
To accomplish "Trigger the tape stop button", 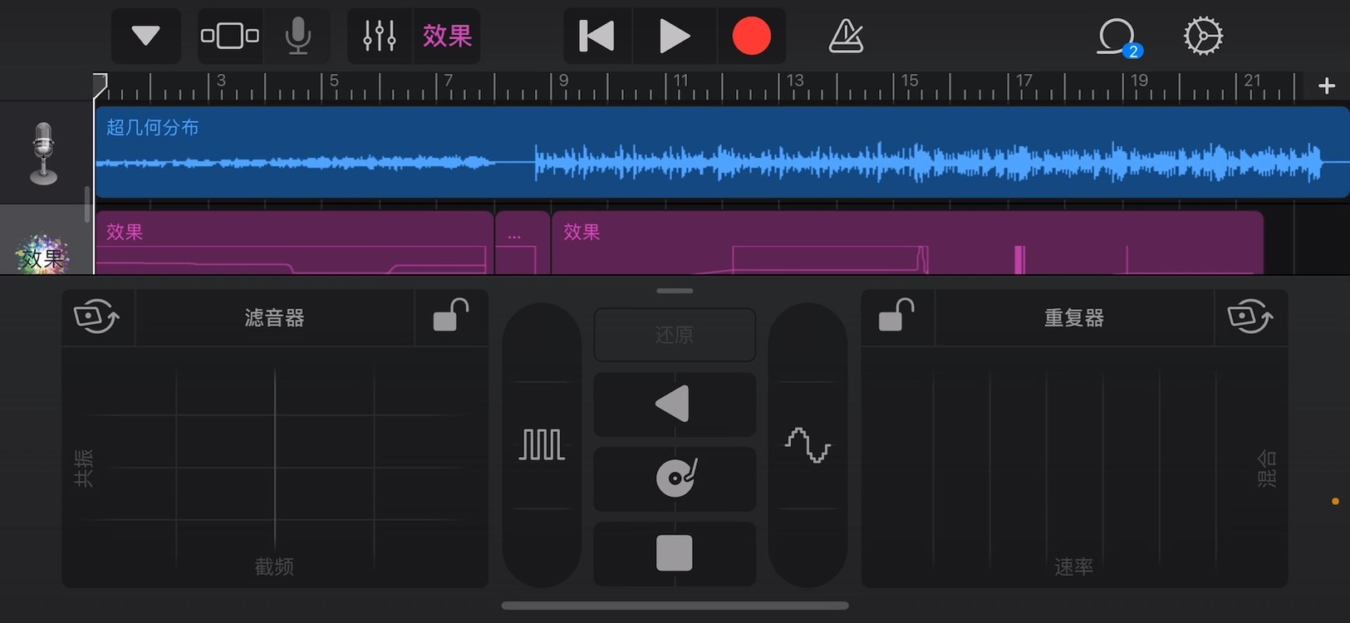I will pyautogui.click(x=675, y=553).
